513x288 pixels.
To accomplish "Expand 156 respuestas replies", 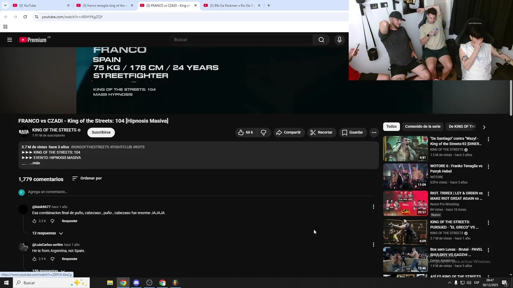I will click(48, 271).
